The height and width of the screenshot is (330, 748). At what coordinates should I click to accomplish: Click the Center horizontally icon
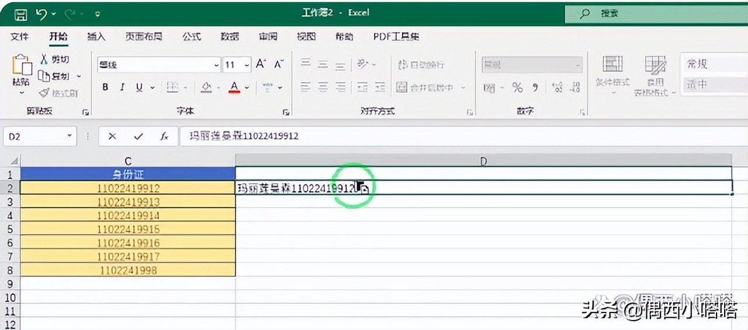(x=323, y=87)
